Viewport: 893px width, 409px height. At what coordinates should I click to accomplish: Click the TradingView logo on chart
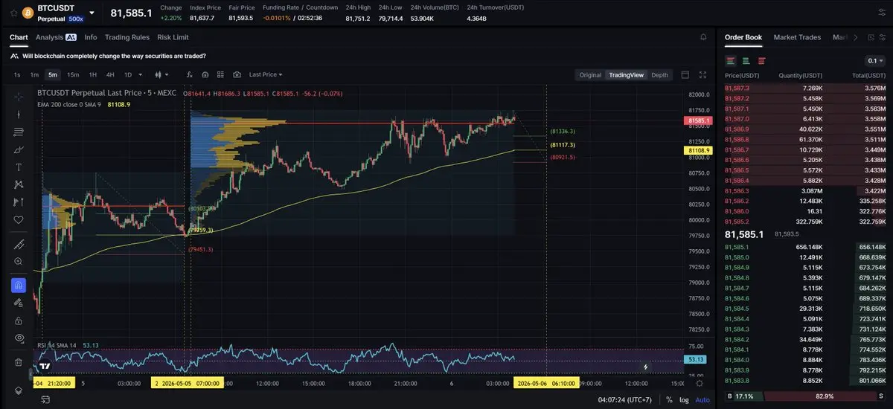tap(45, 365)
